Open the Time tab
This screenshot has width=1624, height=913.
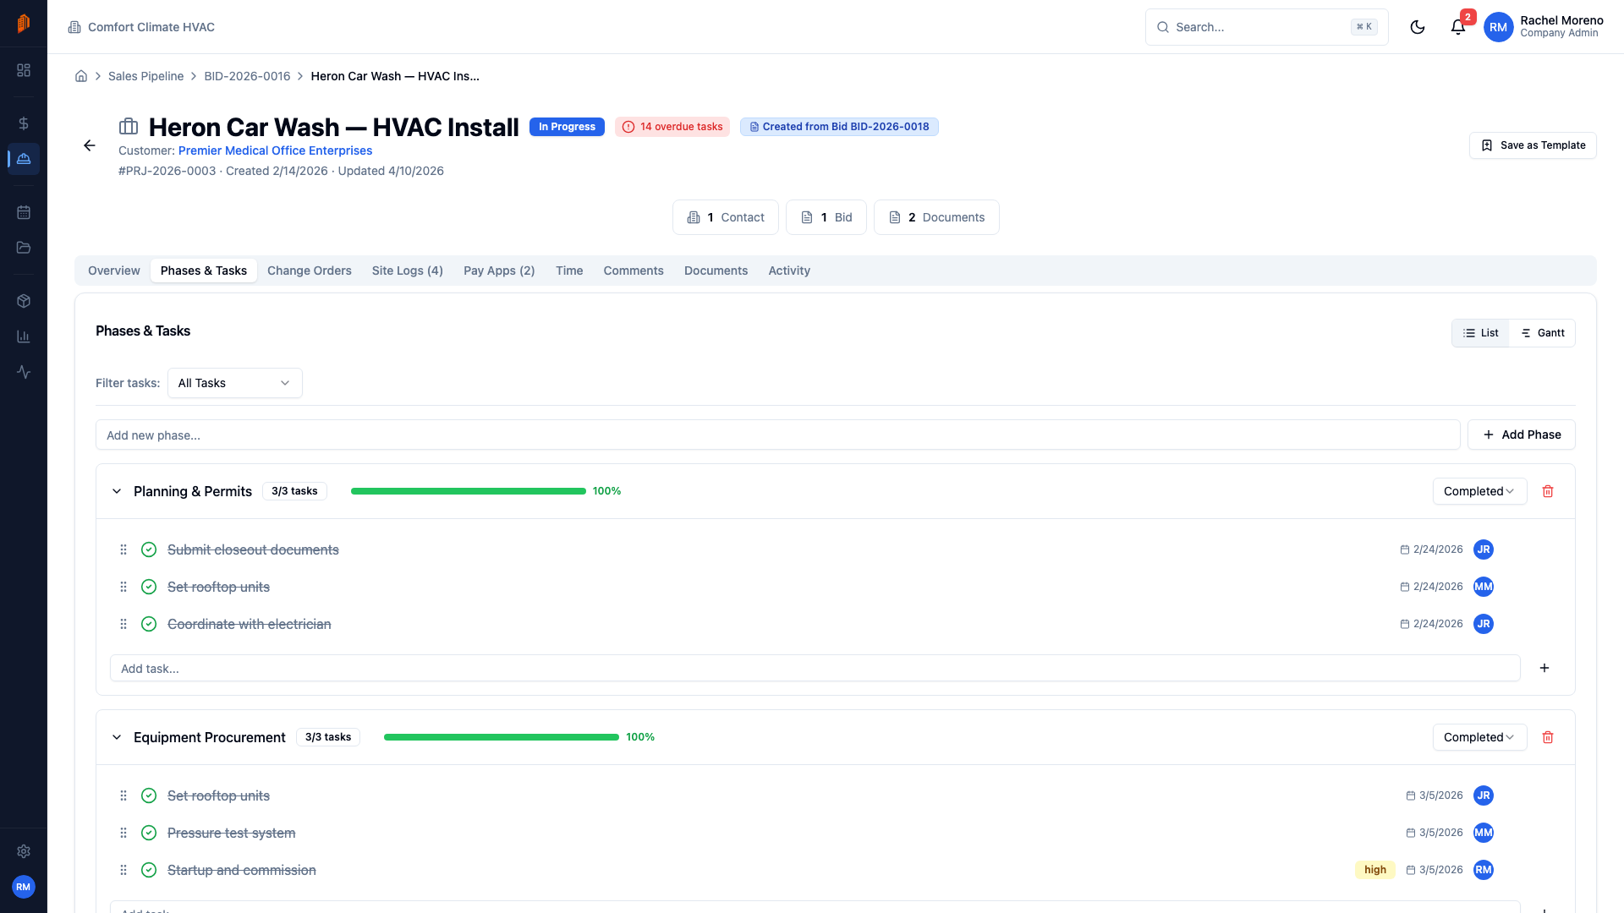pos(569,271)
